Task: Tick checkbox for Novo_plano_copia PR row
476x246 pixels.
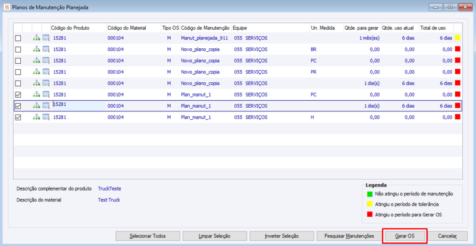Action: [18, 71]
